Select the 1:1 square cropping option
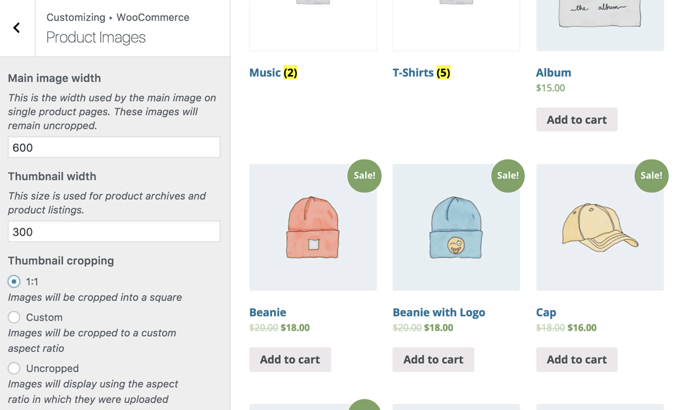 (14, 281)
